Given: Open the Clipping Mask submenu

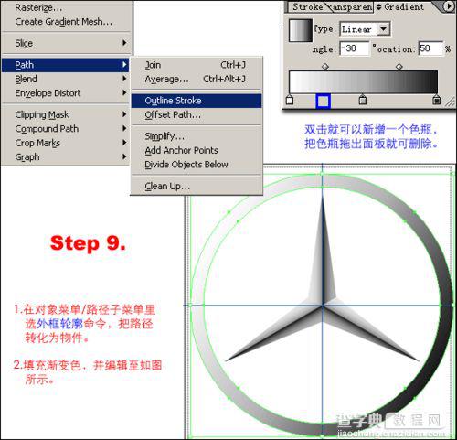Looking at the screenshot, I should point(66,114).
